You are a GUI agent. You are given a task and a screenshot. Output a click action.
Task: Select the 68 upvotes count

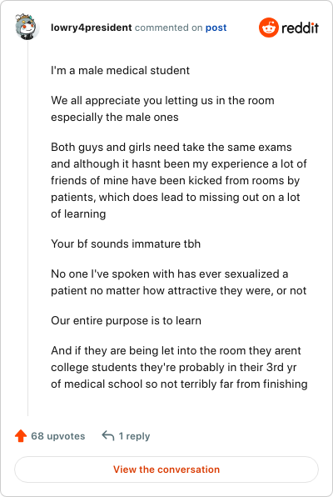tap(58, 436)
